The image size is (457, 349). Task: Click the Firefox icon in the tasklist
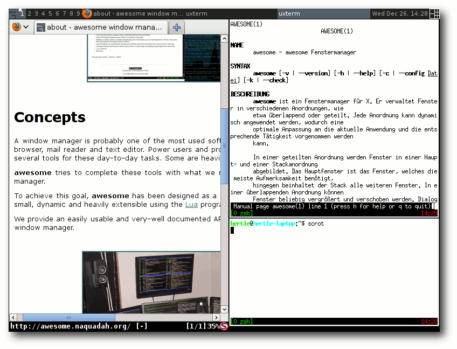pyautogui.click(x=87, y=13)
